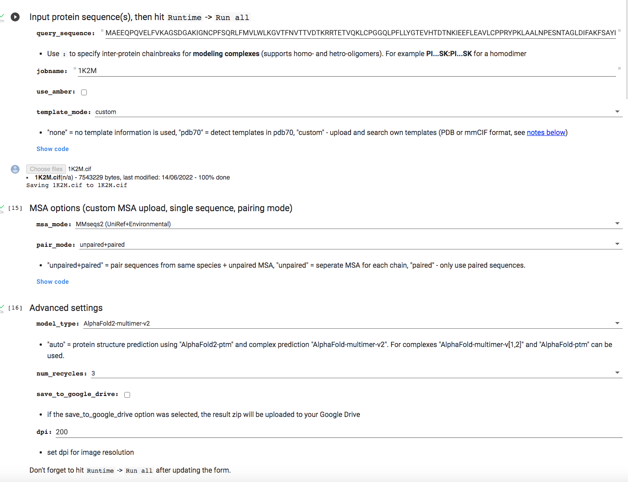Click Show code under template_mode
Image resolution: width=628 pixels, height=482 pixels.
point(52,148)
